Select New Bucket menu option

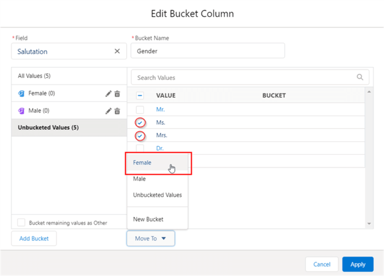pos(157,219)
